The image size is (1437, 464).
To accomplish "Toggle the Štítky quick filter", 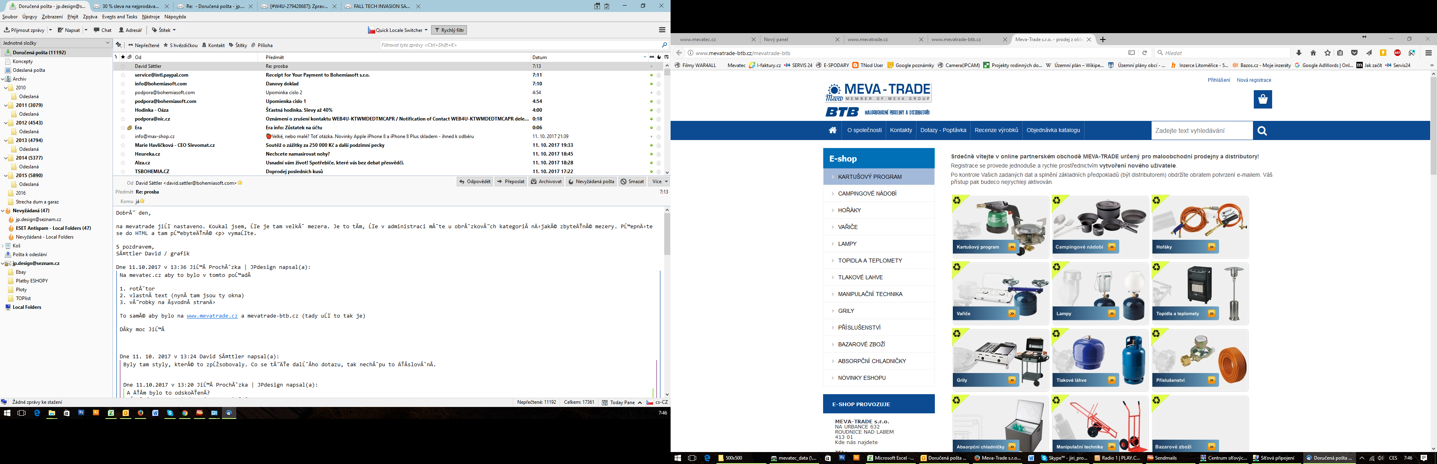I will click(238, 45).
